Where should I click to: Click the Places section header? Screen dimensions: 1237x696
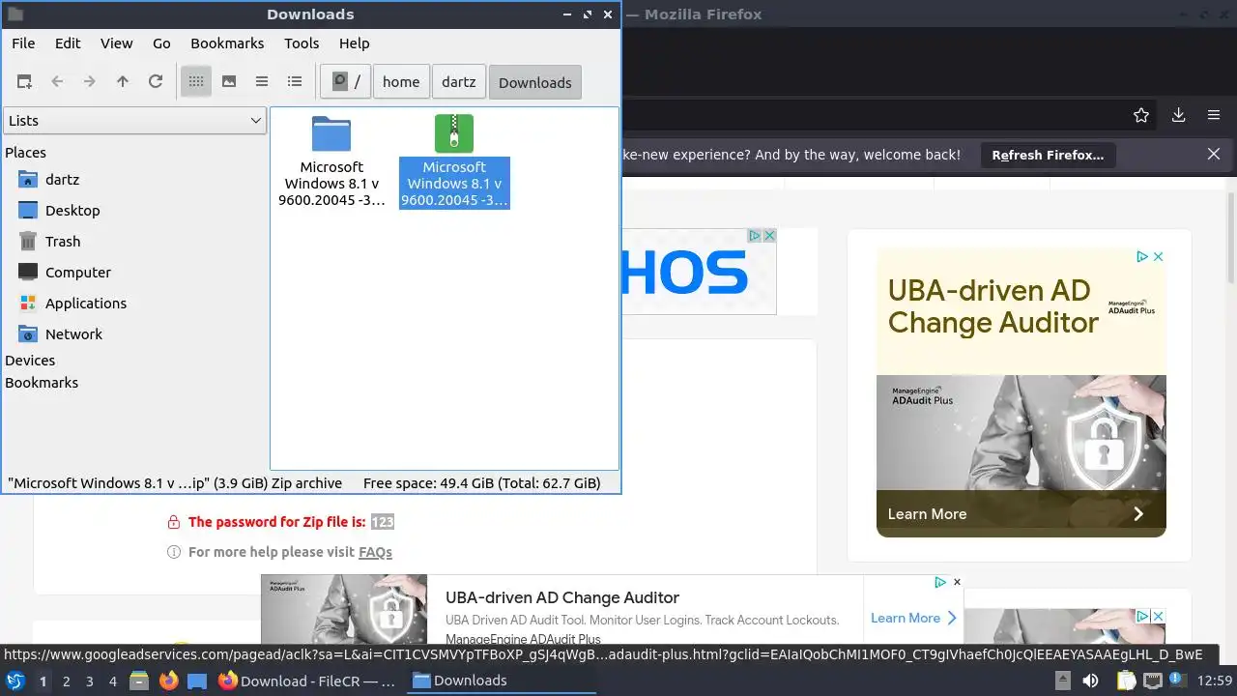point(25,153)
